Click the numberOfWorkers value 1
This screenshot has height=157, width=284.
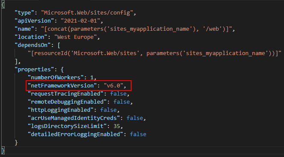(x=92, y=78)
